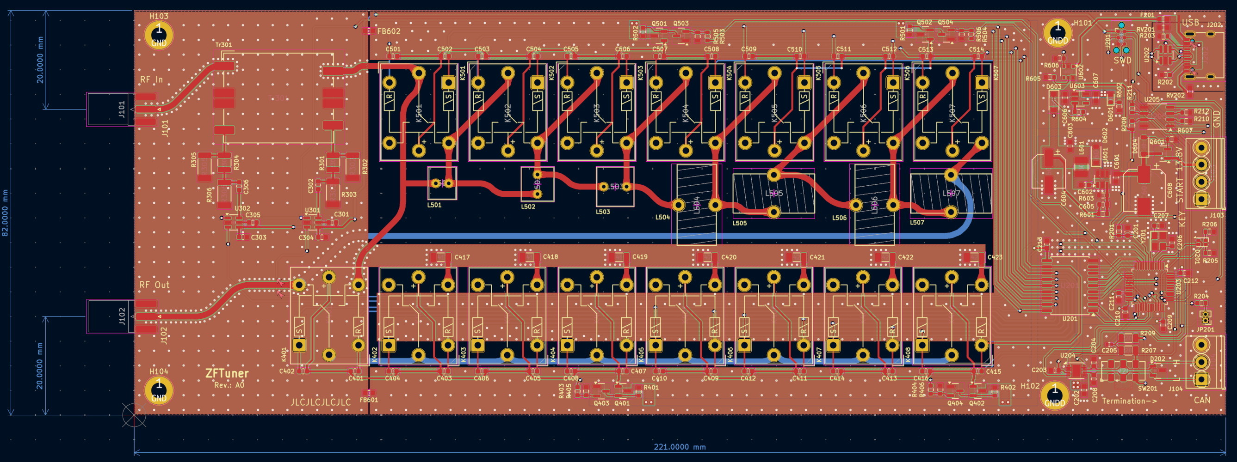Viewport: 1237px width, 462px height.
Task: Select the L507 inductor footprint
Action: tap(951, 193)
